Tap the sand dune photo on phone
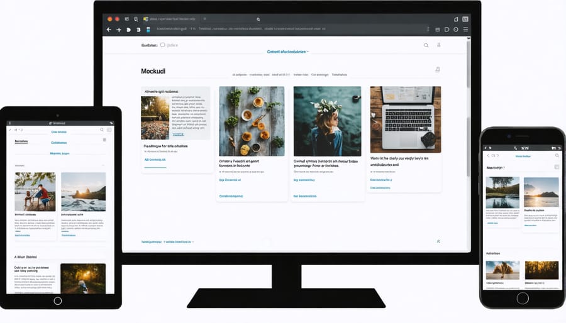 click(x=502, y=270)
